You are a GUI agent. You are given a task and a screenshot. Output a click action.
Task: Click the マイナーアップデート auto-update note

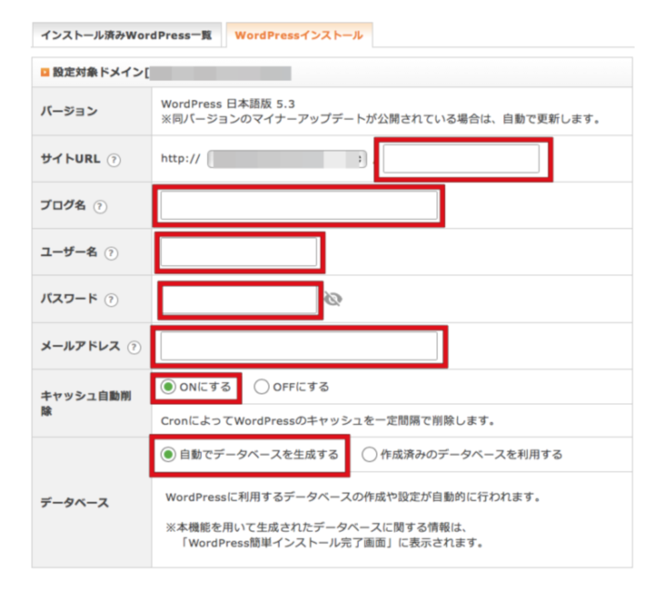click(381, 119)
